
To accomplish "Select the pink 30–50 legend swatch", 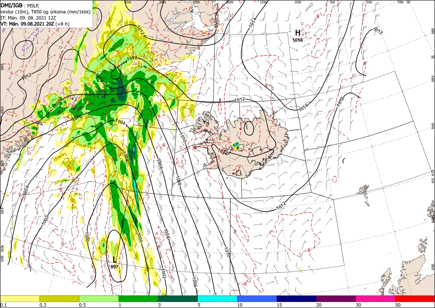I will coord(376,298).
